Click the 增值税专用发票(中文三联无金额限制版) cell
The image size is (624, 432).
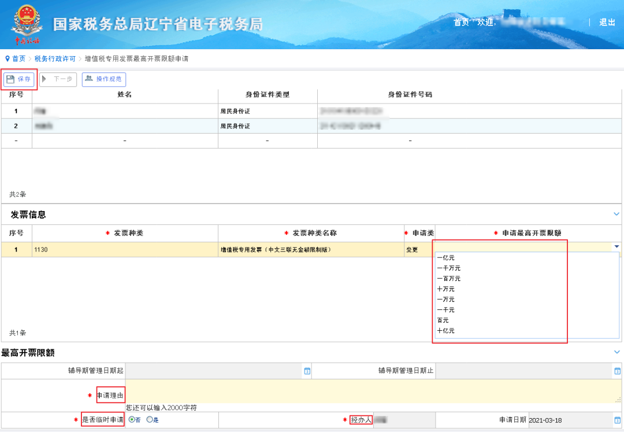pyautogui.click(x=311, y=250)
